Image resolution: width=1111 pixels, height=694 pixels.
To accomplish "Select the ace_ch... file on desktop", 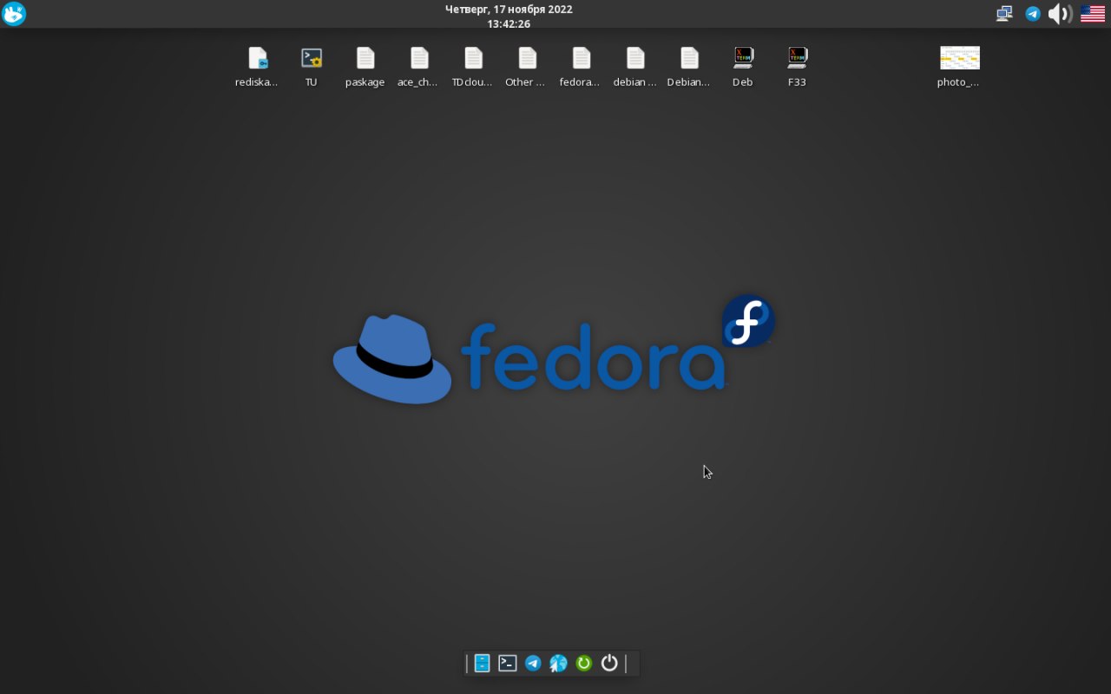I will [x=418, y=68].
